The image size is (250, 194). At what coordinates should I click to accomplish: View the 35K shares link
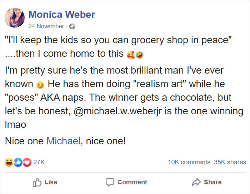point(230,162)
